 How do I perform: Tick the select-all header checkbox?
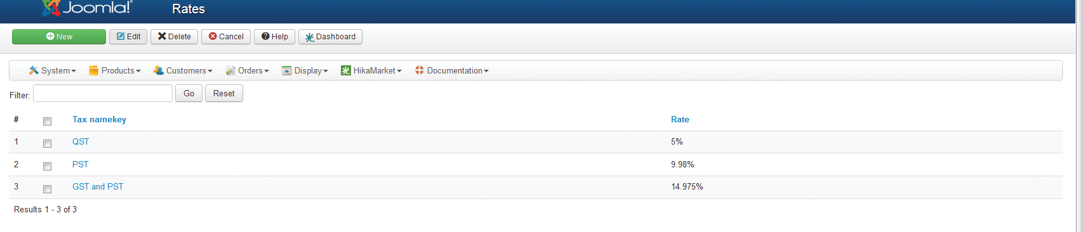47,121
